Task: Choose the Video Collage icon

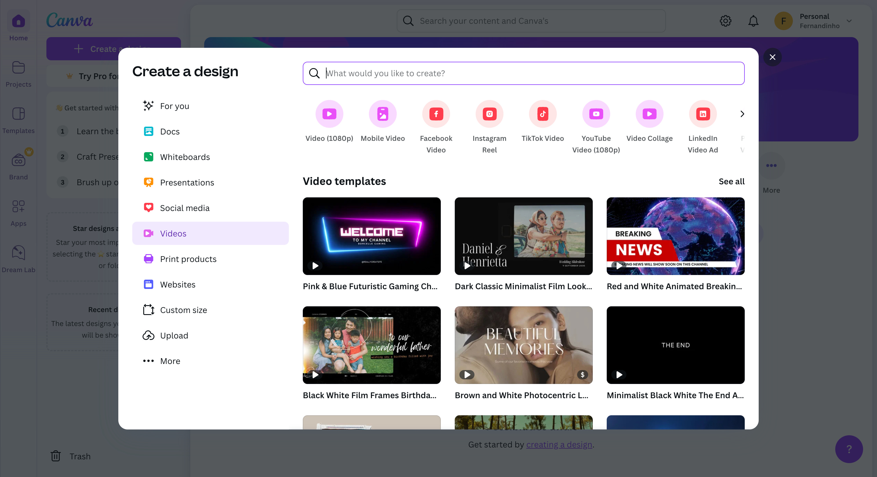Action: (649, 114)
